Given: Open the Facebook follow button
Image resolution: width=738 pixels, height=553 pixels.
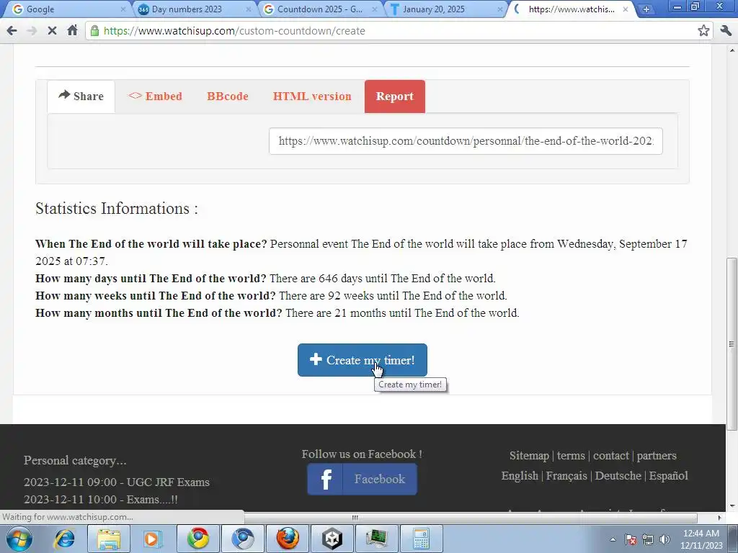Looking at the screenshot, I should pos(363,479).
